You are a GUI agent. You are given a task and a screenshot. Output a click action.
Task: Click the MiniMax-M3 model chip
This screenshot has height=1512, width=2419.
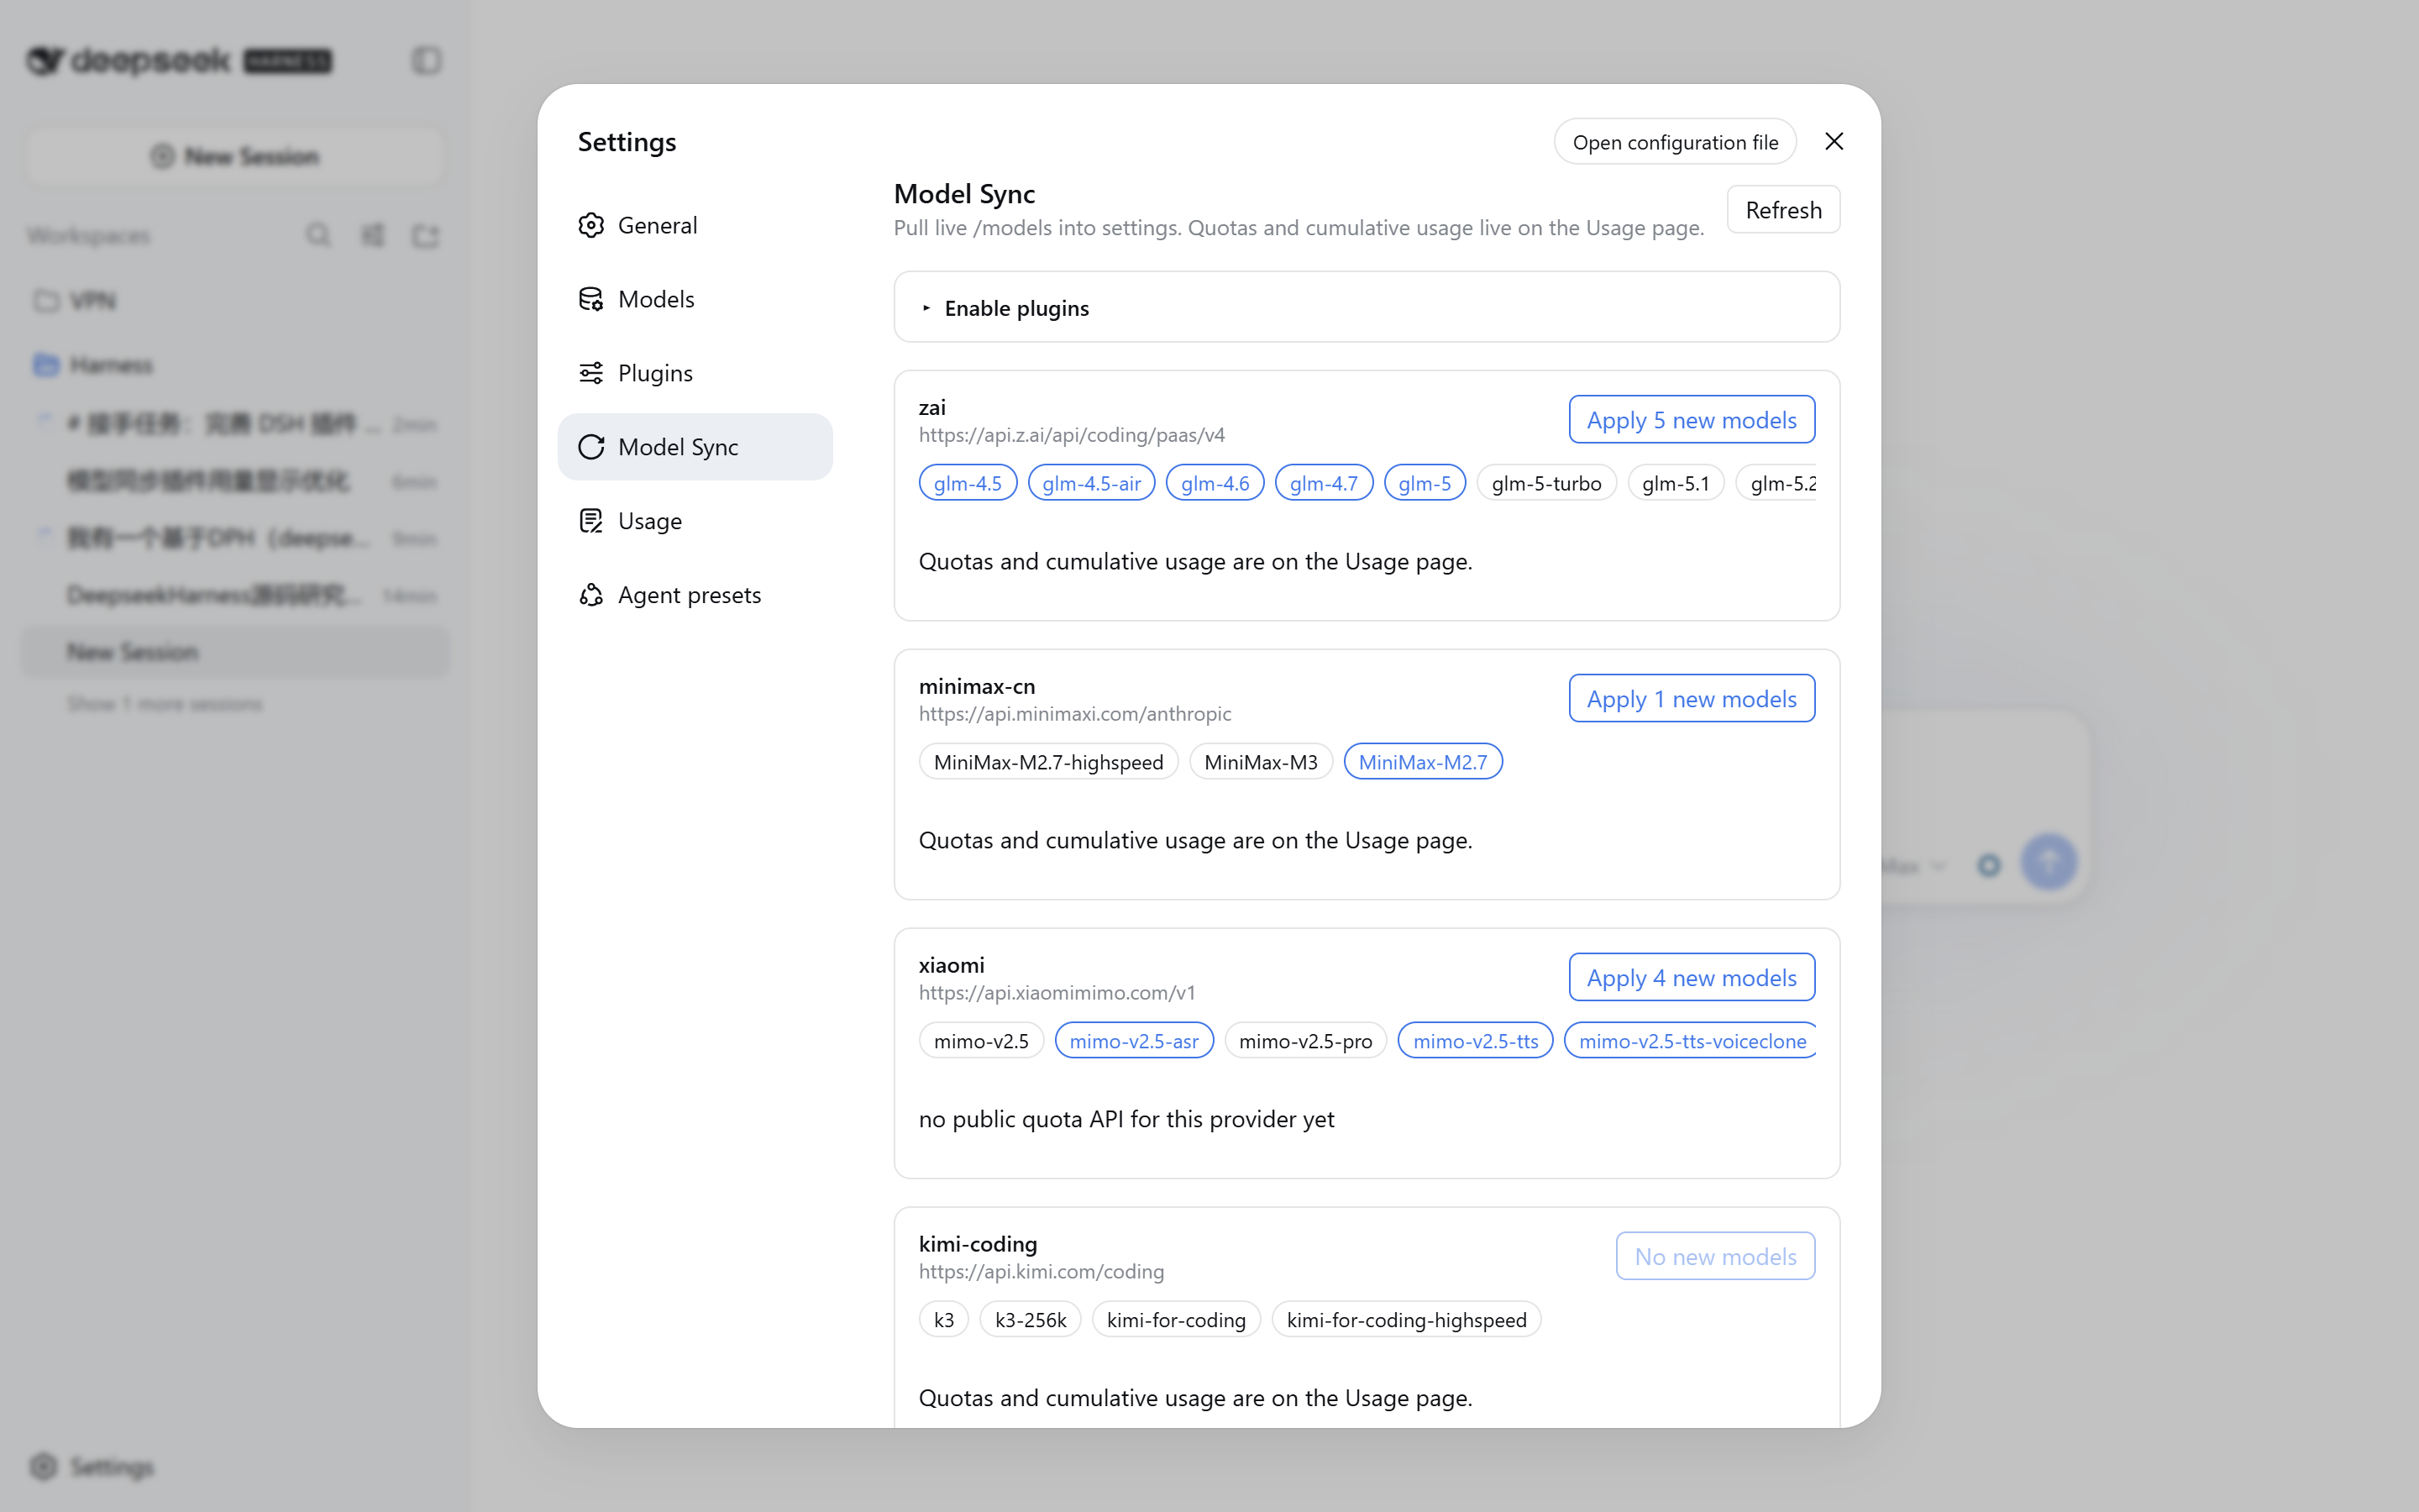pyautogui.click(x=1261, y=762)
